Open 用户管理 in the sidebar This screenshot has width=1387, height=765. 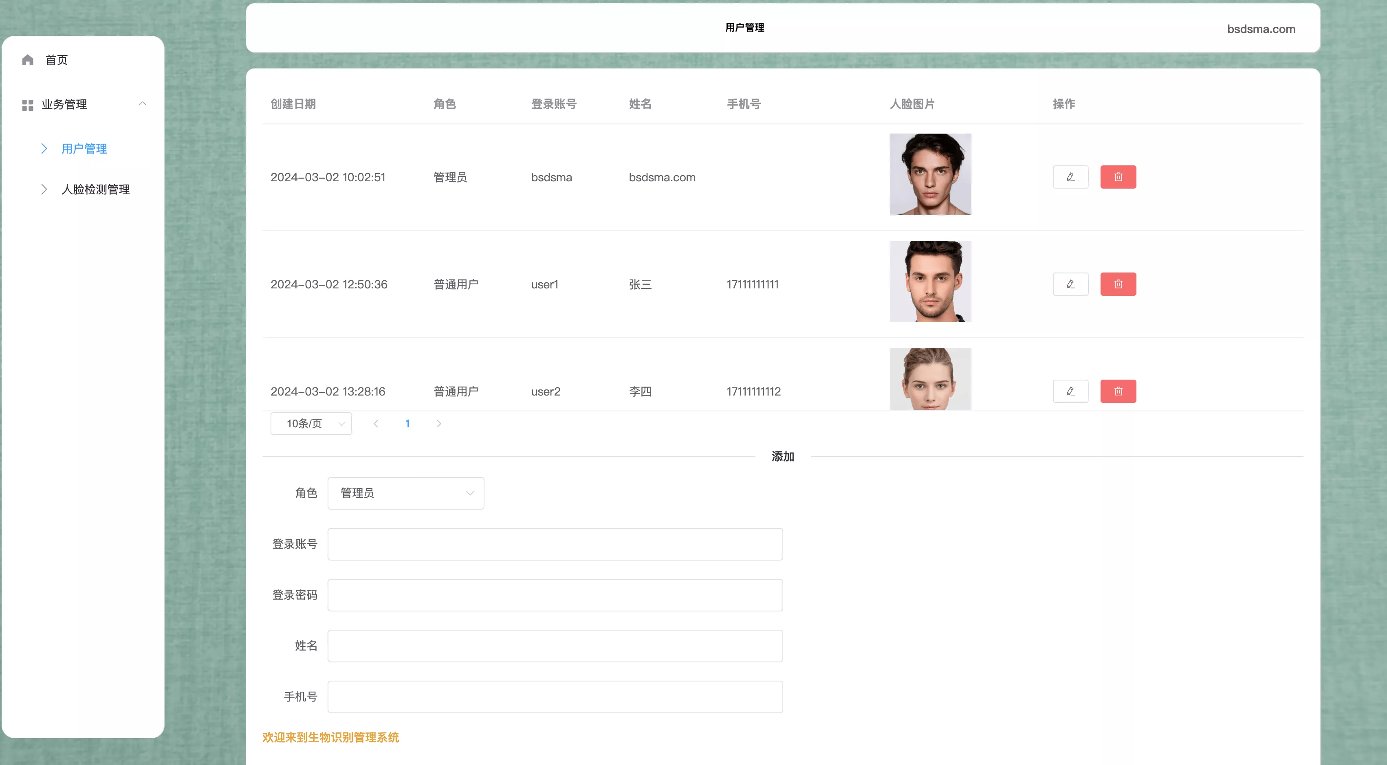[x=84, y=149]
